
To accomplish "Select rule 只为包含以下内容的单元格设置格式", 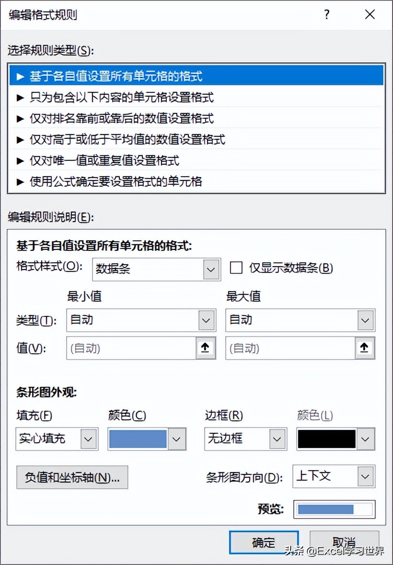I will (x=196, y=97).
